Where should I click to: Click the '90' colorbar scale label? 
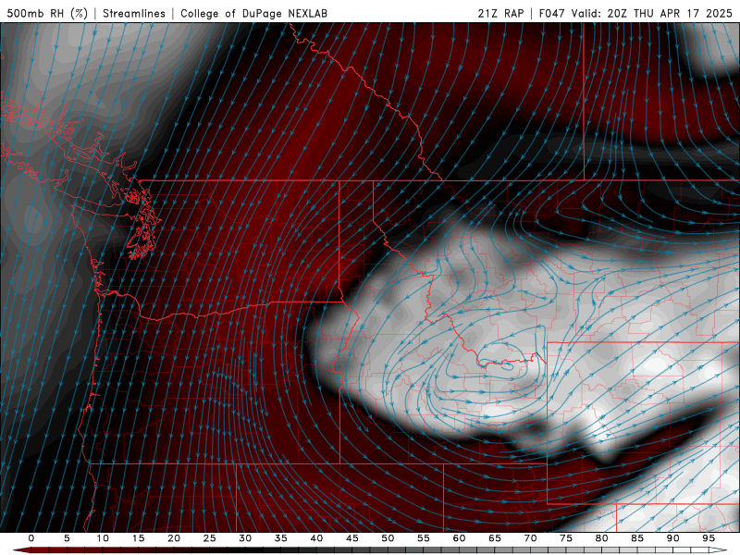[672, 538]
